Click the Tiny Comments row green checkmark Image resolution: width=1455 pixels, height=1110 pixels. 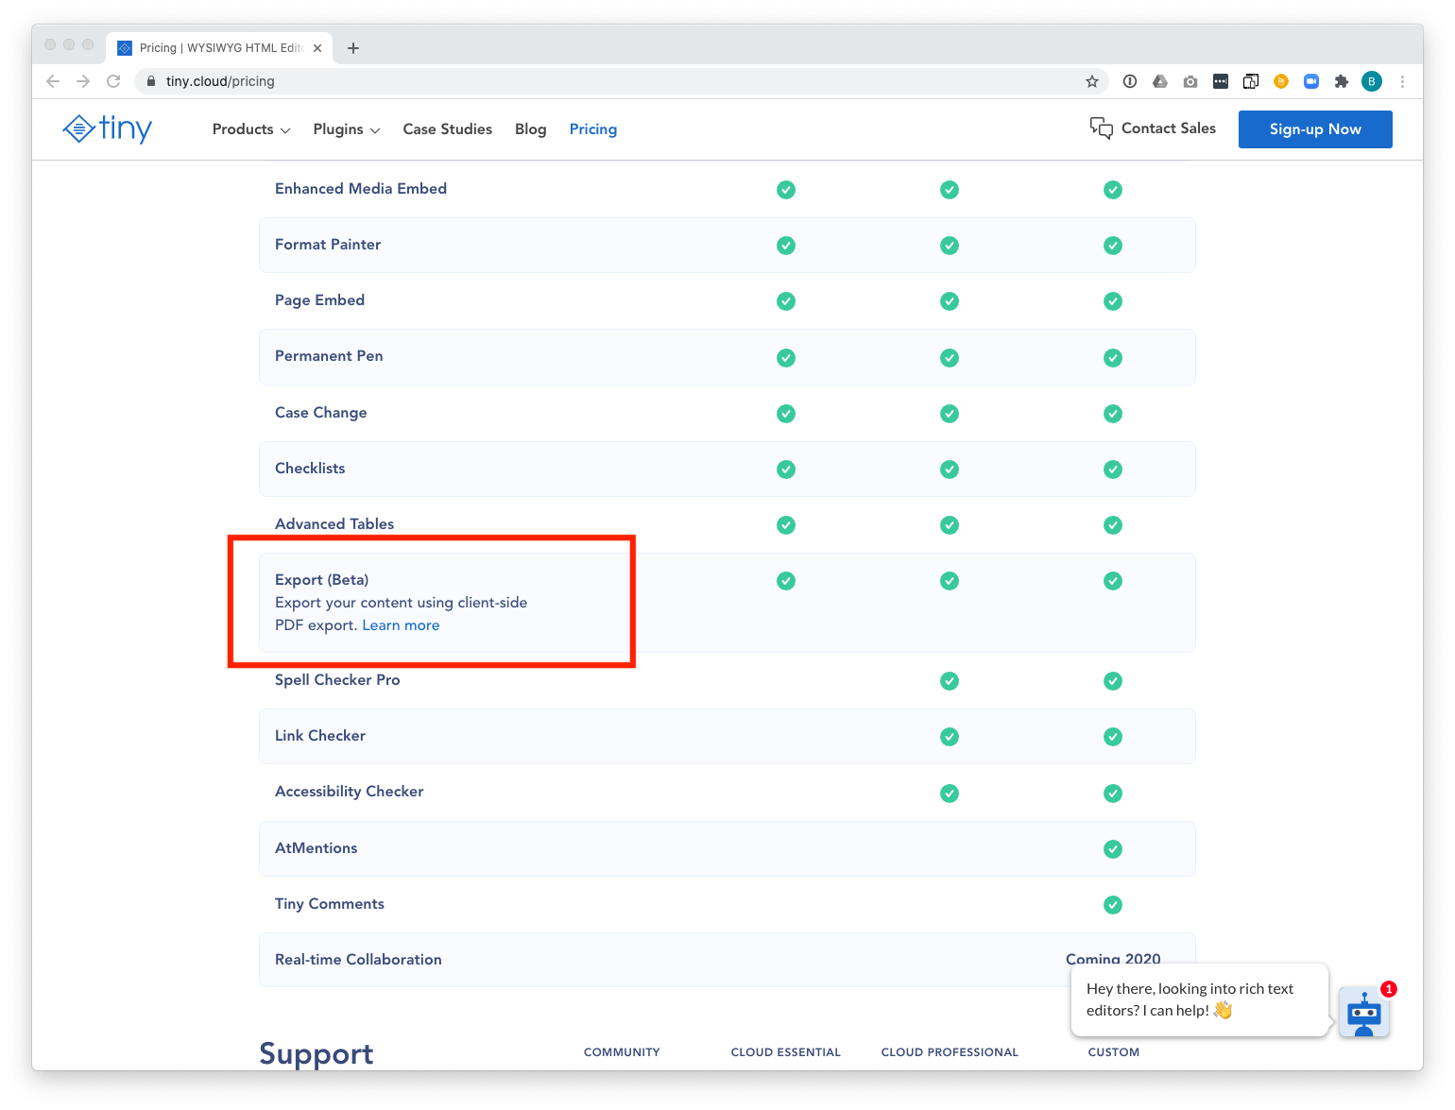pyautogui.click(x=1113, y=905)
